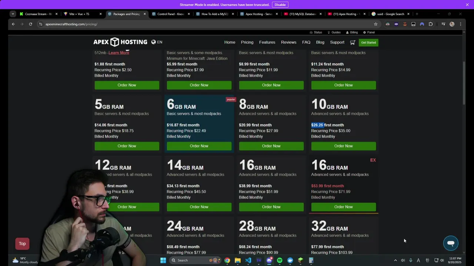Open the Features nav menu item
474x266 pixels.
[267, 42]
